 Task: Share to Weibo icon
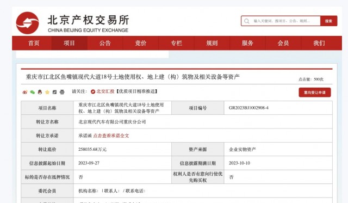tap(25, 92)
